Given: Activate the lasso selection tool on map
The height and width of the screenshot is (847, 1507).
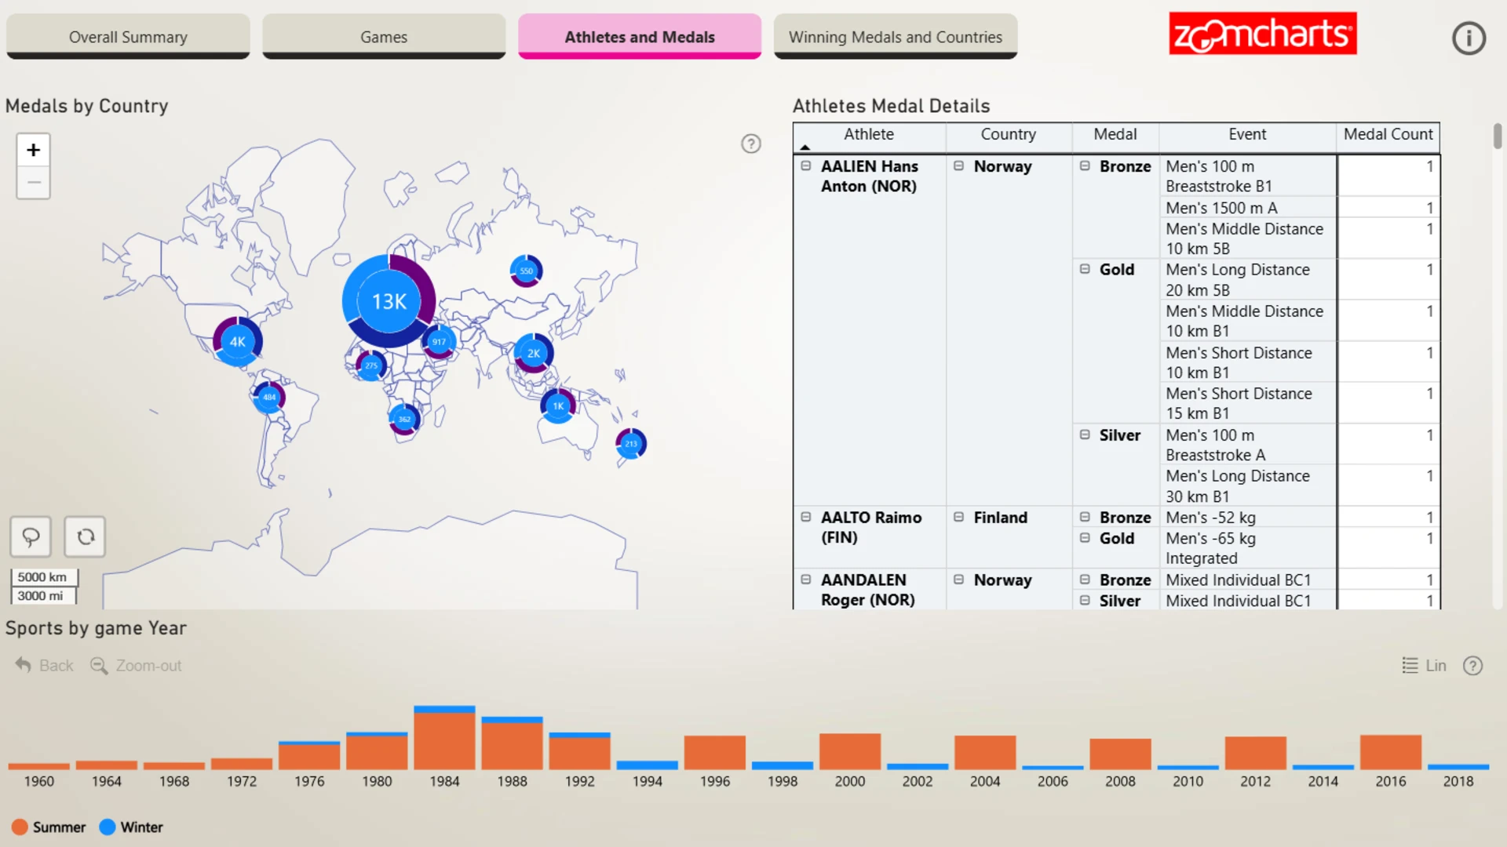Looking at the screenshot, I should click(31, 536).
